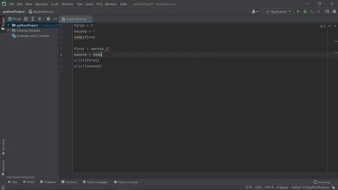Image resolution: width=338 pixels, height=190 pixels.
Task: Open the Edit menu
Action: tap(20, 4)
